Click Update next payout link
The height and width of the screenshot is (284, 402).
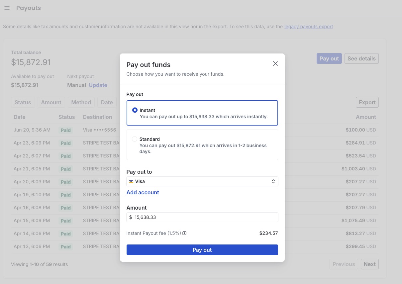(98, 85)
